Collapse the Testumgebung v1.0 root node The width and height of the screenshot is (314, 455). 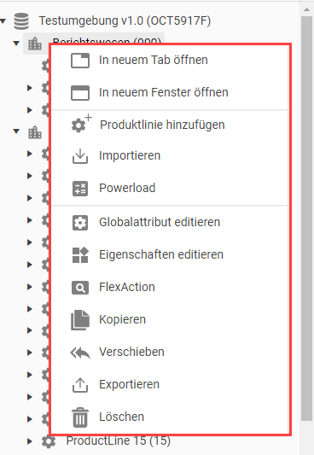click(x=3, y=21)
